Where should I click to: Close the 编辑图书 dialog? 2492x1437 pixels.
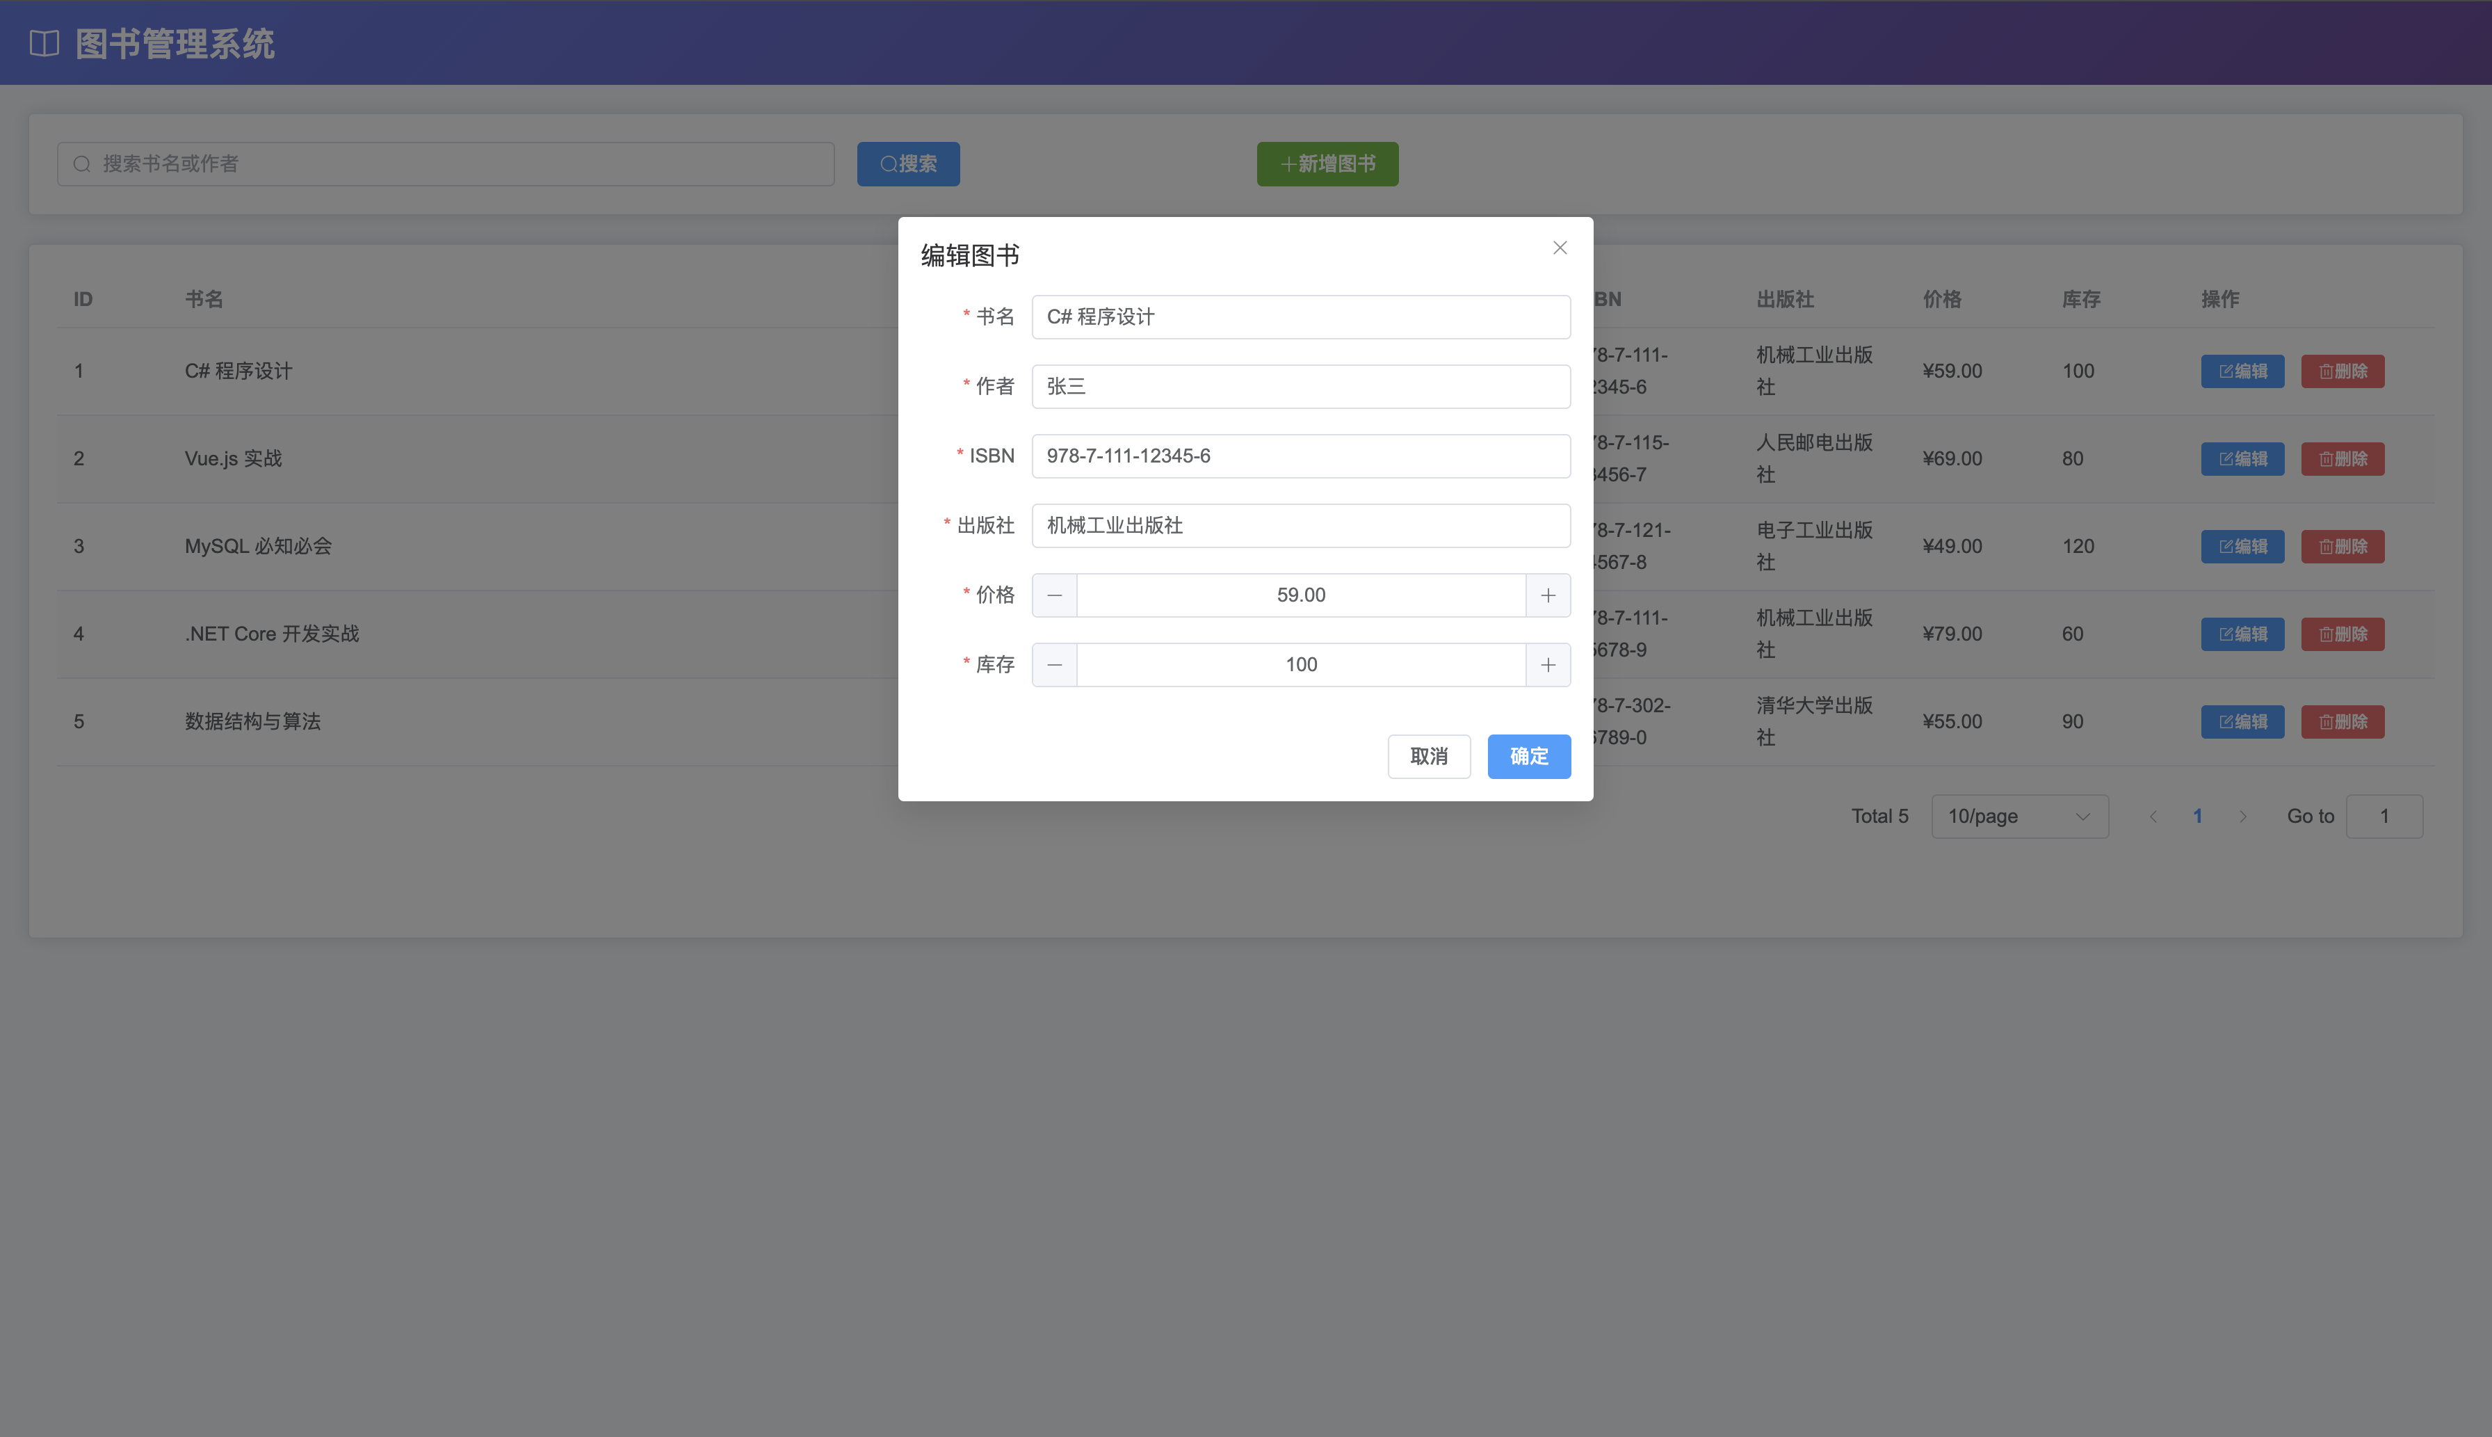coord(1560,248)
